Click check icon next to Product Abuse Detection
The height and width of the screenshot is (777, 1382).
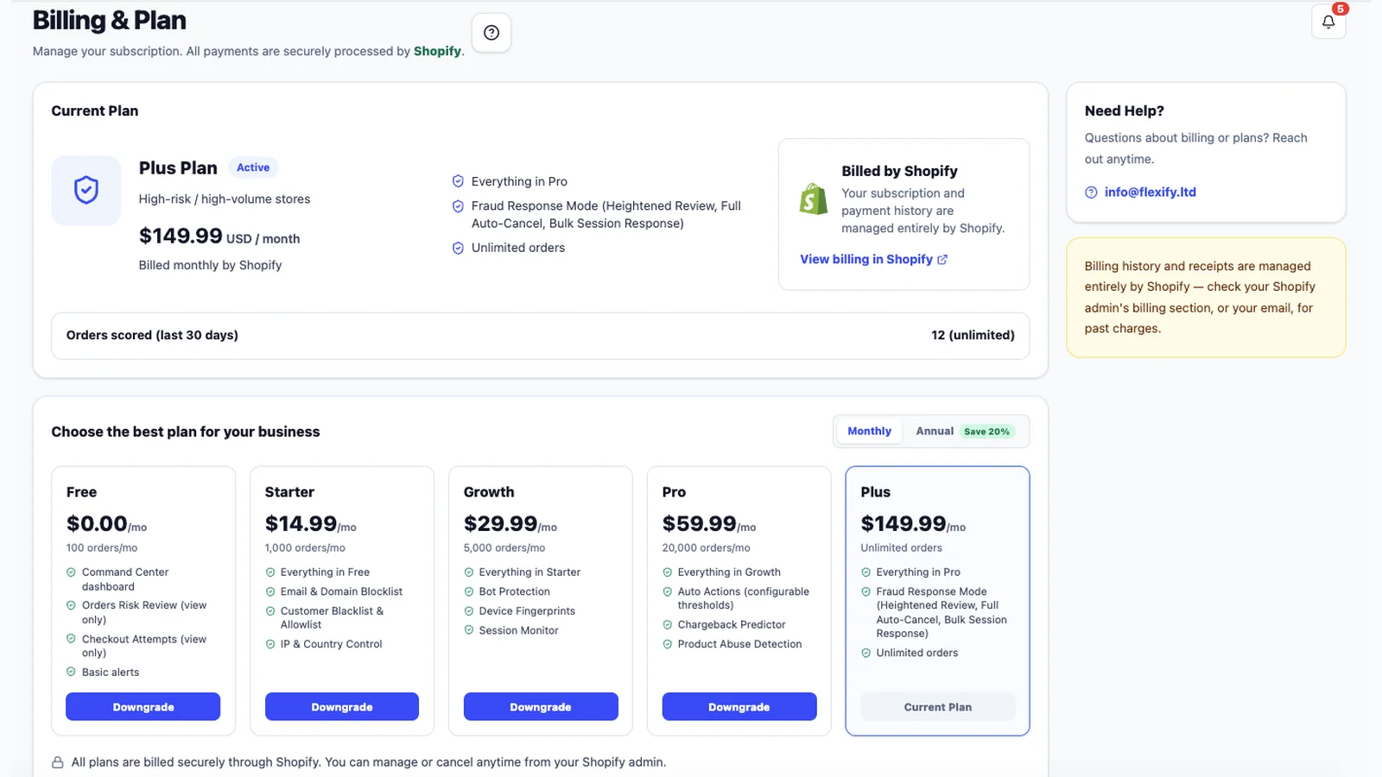[x=667, y=644]
